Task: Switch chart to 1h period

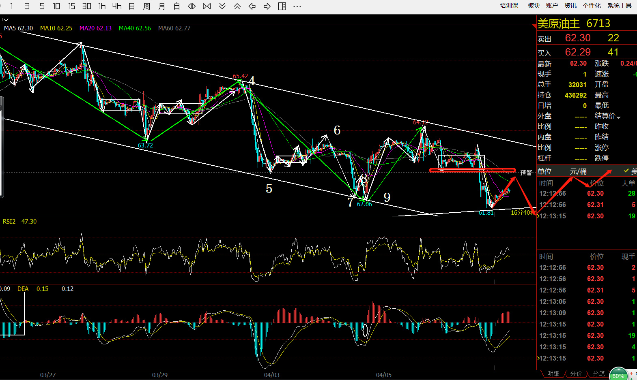Action: click(102, 6)
